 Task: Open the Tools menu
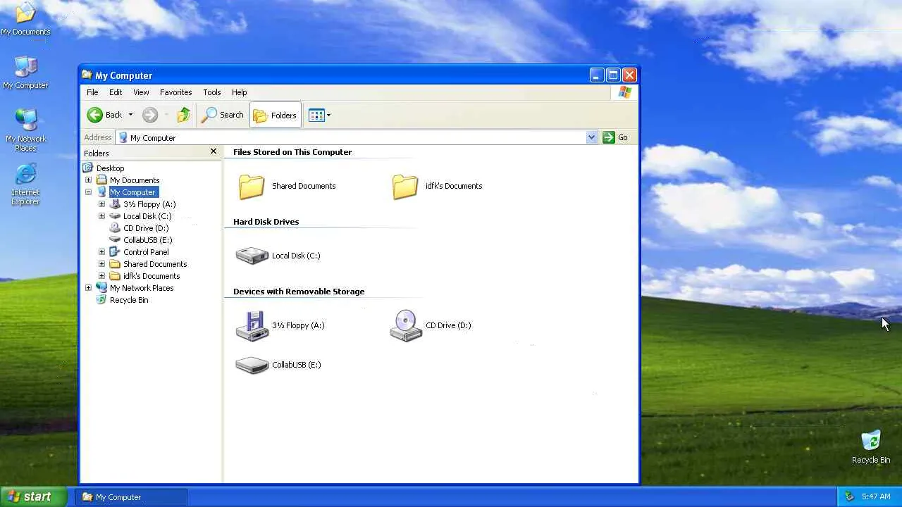(x=211, y=92)
